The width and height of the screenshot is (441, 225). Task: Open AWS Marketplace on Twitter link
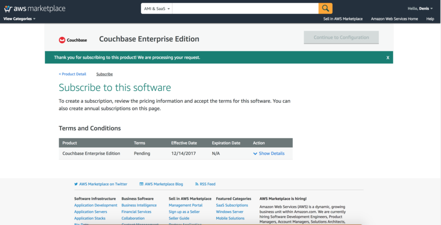103,184
